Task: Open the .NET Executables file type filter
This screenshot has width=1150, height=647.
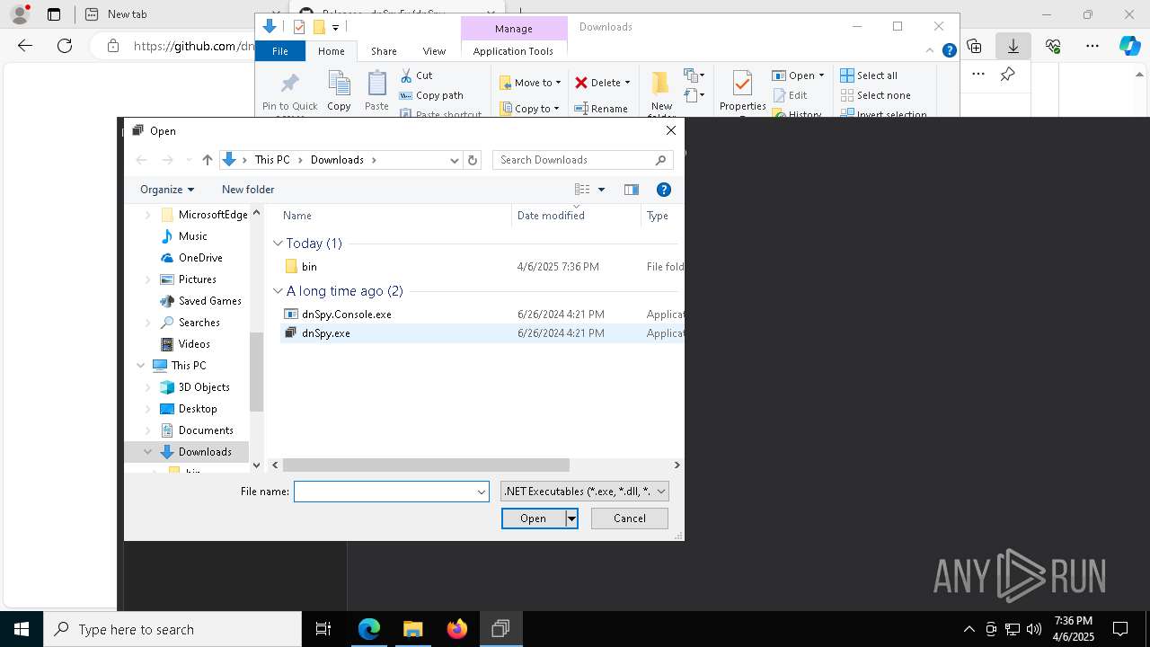Action: click(585, 492)
